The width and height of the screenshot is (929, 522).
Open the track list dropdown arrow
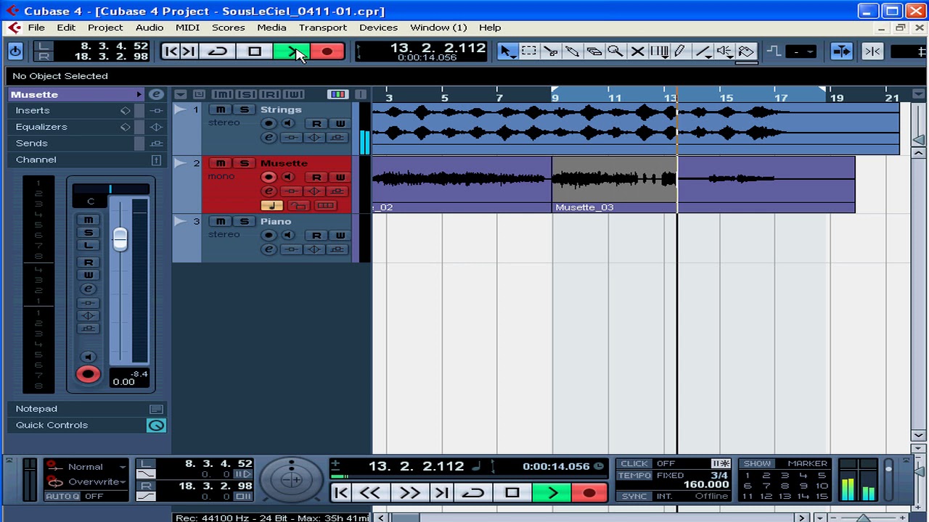[180, 94]
